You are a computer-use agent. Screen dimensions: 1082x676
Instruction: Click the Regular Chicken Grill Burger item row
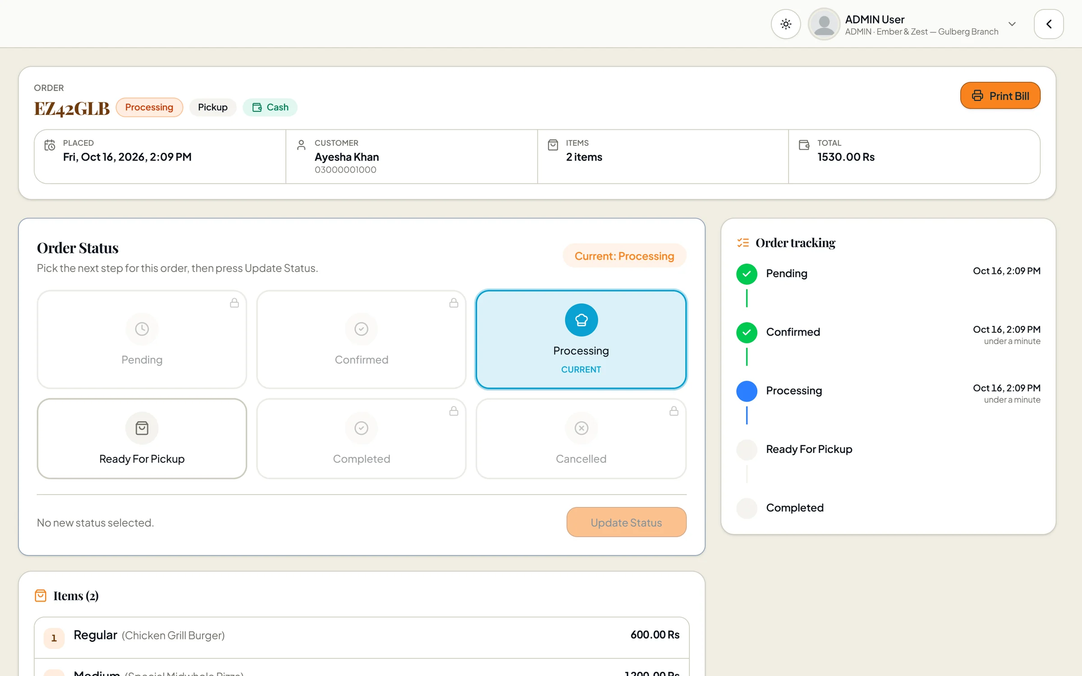point(362,638)
